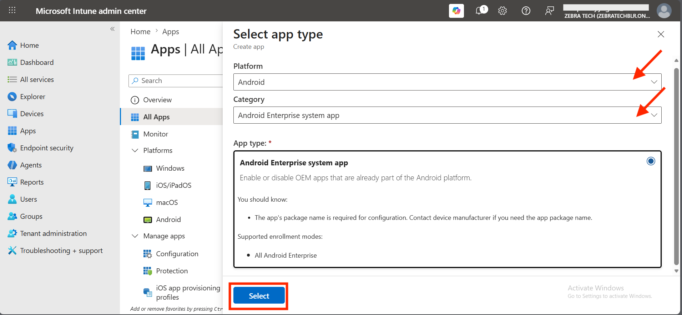Image resolution: width=682 pixels, height=315 pixels.
Task: Click the Microsoft Intune admin center title
Action: coord(91,11)
